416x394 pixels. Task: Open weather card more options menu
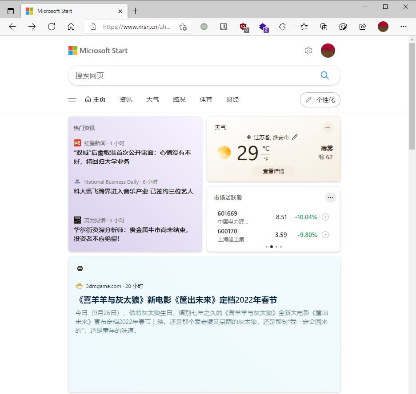tap(328, 127)
